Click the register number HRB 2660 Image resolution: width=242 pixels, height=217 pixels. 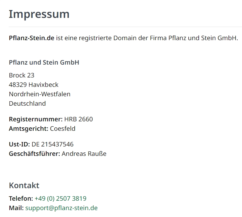pos(78,119)
